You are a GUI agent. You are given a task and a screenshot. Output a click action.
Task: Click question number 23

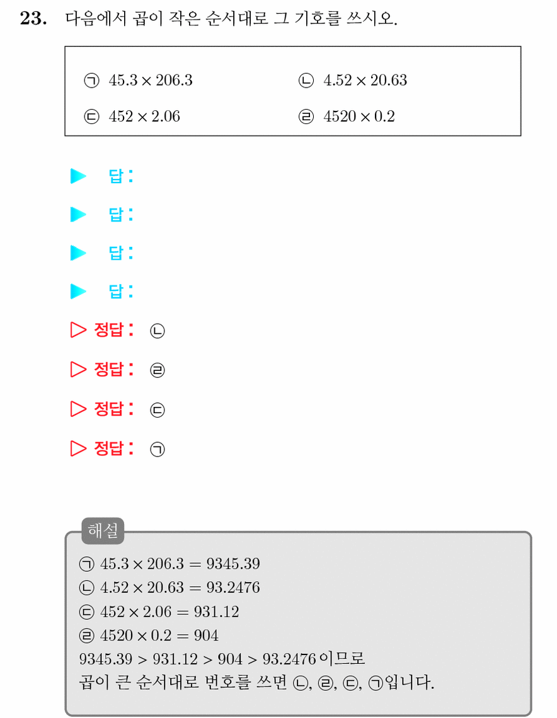coord(33,18)
